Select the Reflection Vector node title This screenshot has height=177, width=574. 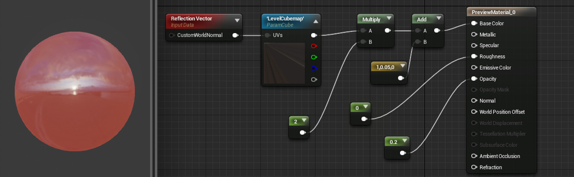191,19
